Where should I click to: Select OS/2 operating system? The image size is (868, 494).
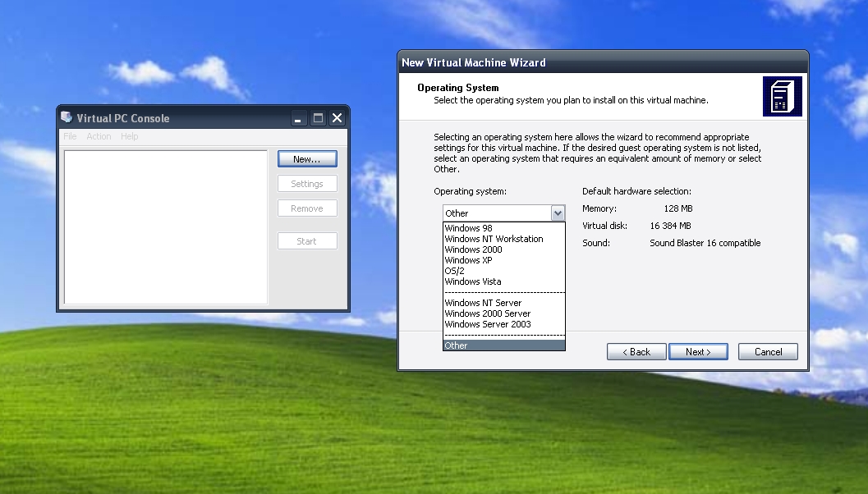pyautogui.click(x=503, y=271)
